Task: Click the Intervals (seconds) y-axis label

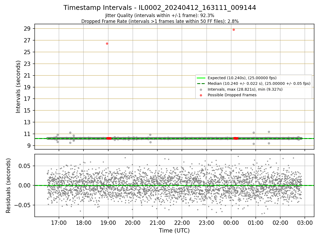Action: (18, 87)
